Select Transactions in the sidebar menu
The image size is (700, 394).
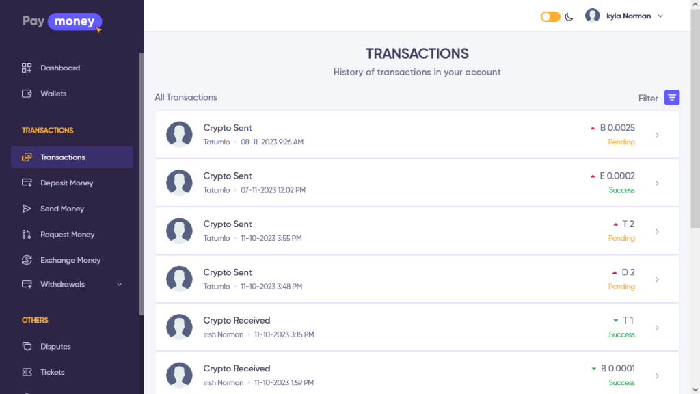tap(62, 157)
